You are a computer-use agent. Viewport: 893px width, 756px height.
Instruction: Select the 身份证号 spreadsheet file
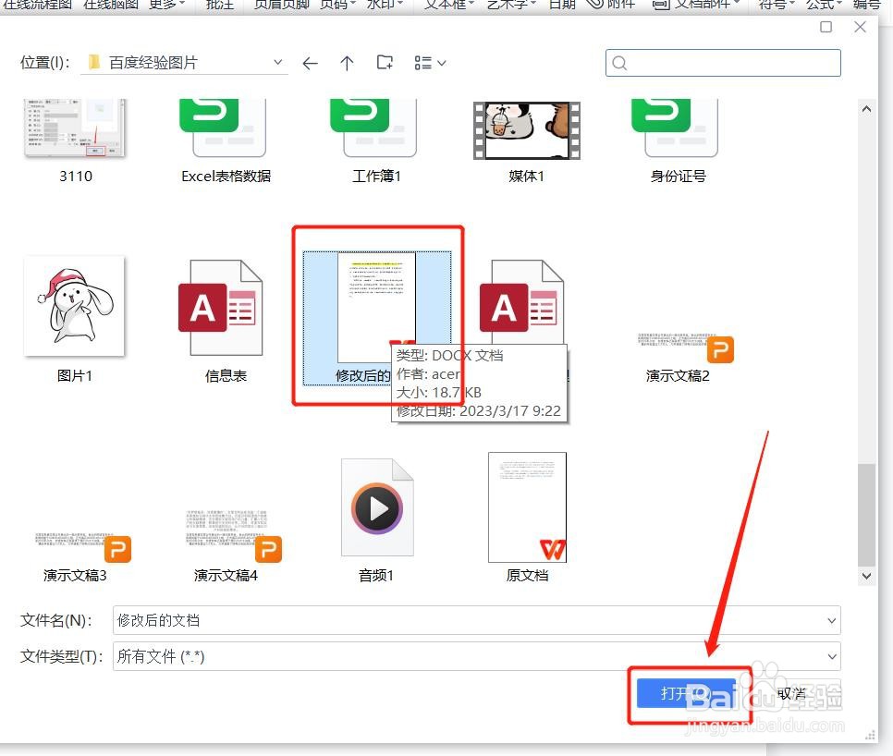click(x=678, y=141)
